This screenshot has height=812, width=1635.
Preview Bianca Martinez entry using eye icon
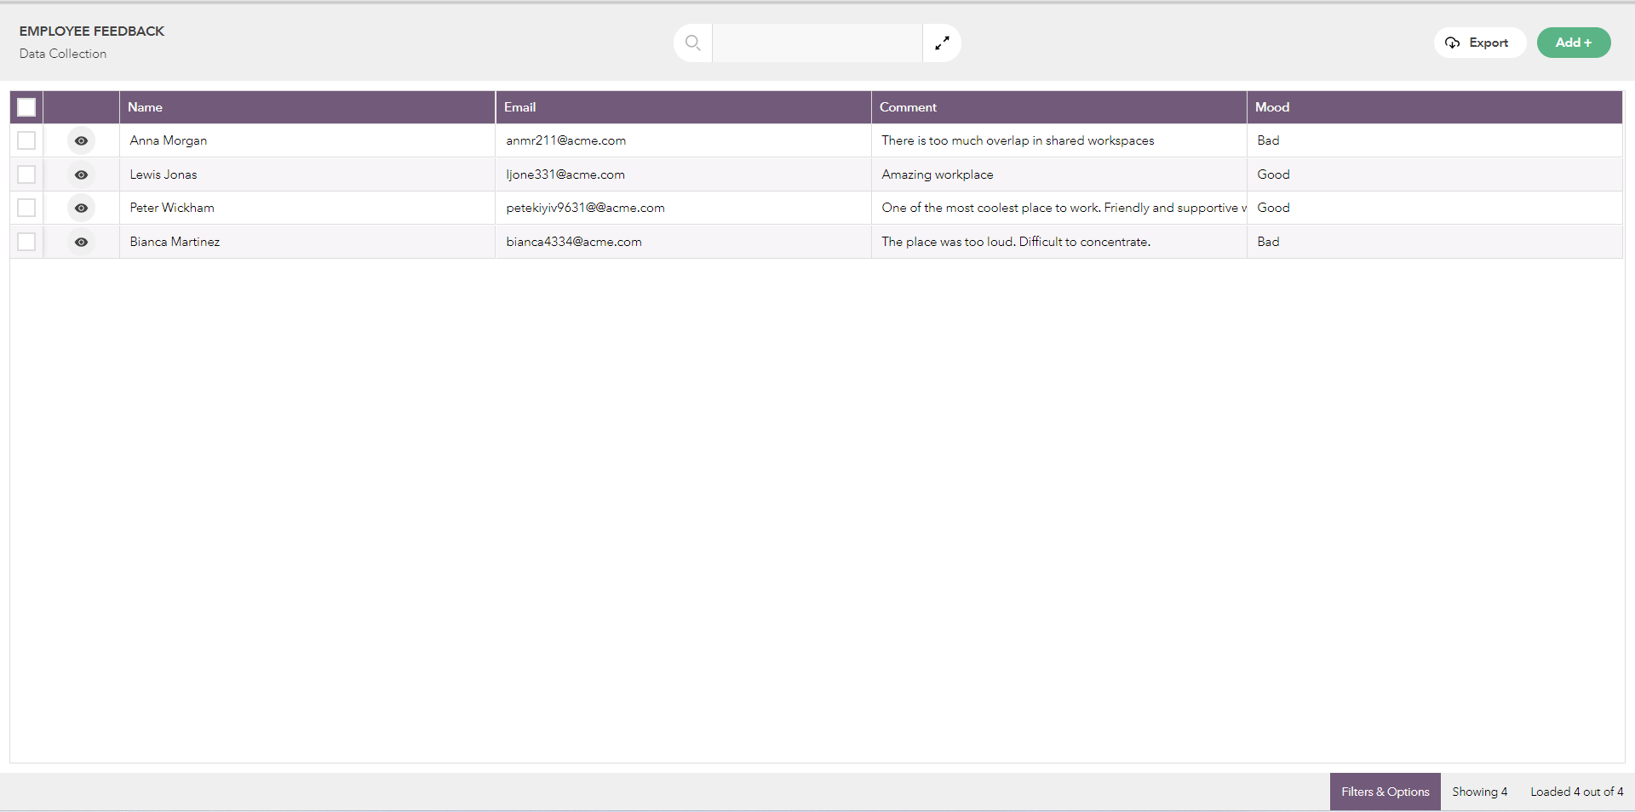click(81, 242)
